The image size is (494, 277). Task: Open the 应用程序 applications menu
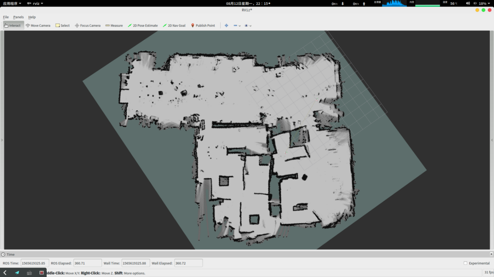[12, 3]
